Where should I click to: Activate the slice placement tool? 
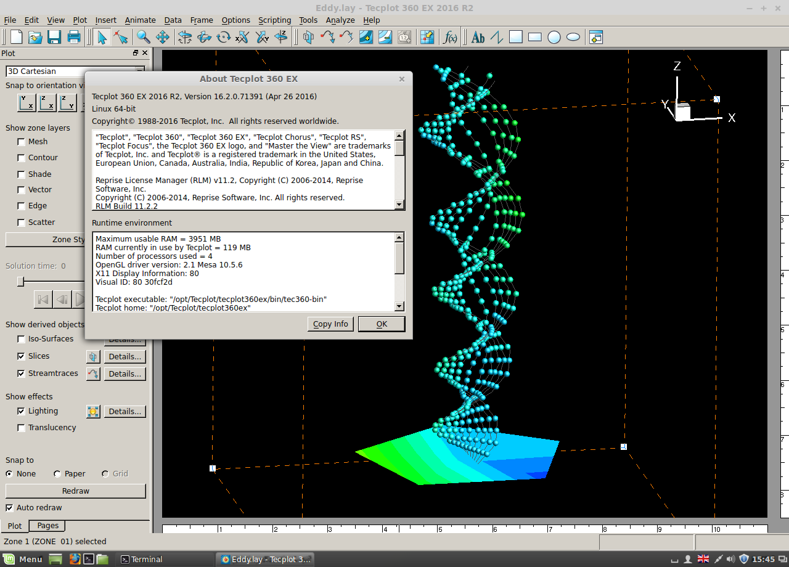pyautogui.click(x=309, y=37)
